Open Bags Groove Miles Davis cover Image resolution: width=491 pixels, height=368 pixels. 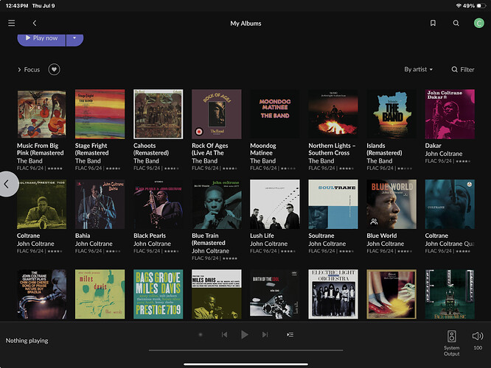click(x=158, y=294)
